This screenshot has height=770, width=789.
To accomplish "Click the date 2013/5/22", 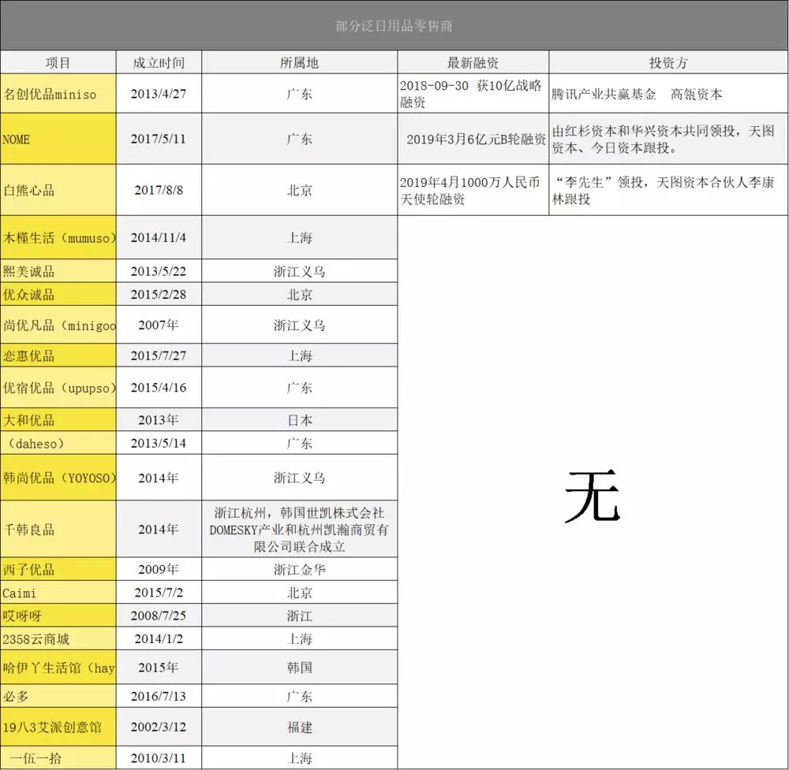I will coord(159,271).
